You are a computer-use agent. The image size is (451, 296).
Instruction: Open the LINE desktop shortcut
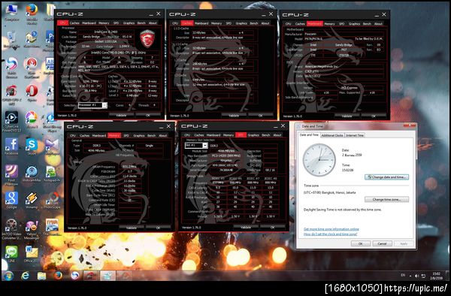pyautogui.click(x=11, y=254)
